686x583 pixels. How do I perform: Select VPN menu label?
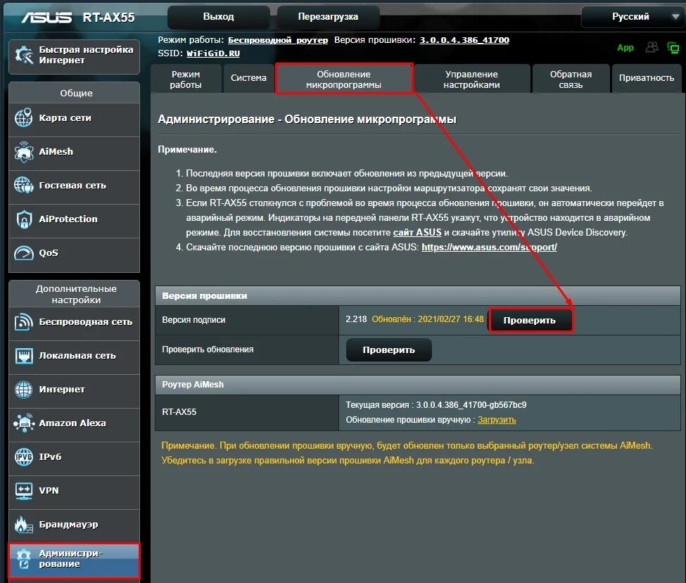[x=49, y=491]
